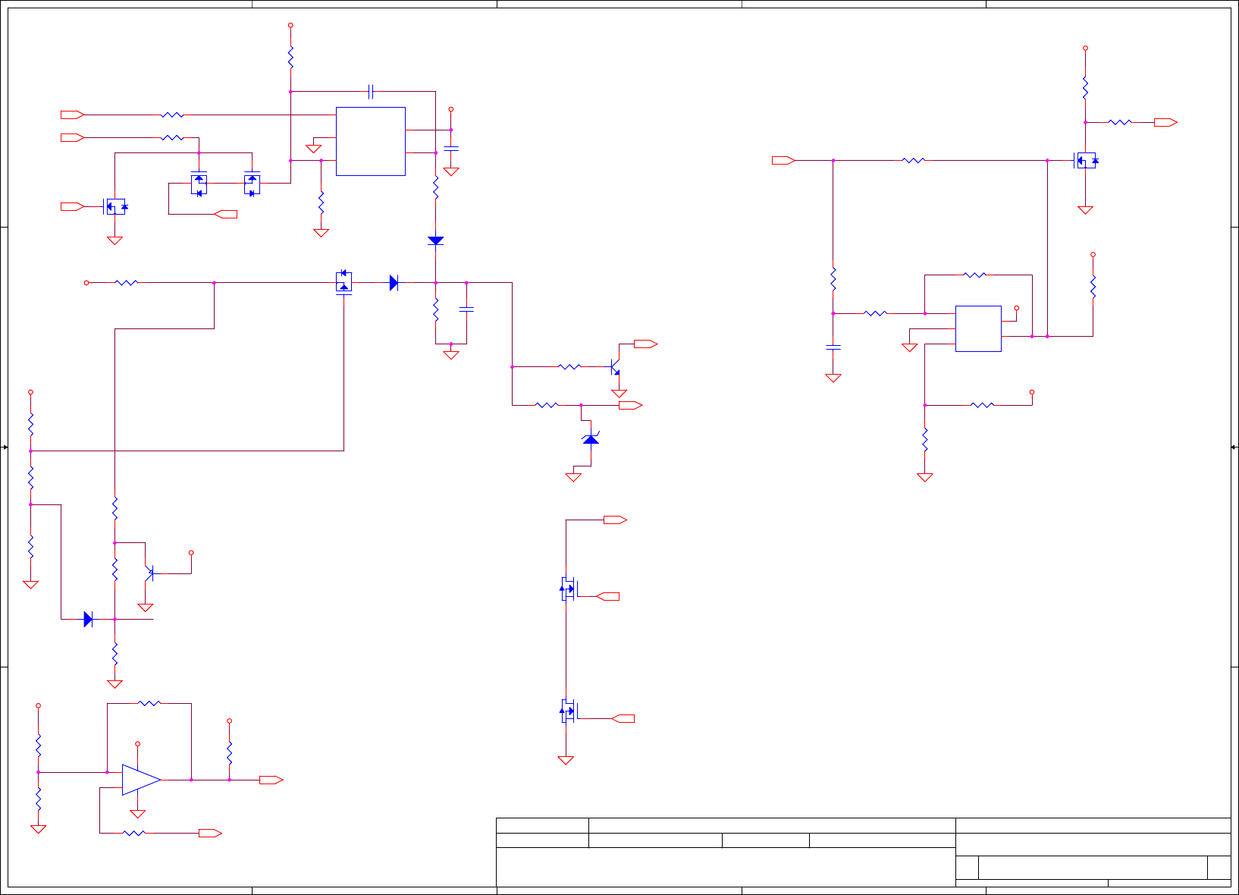This screenshot has height=895, width=1239.
Task: Pick the MOSFET in the top-right circuit
Action: click(x=1086, y=160)
